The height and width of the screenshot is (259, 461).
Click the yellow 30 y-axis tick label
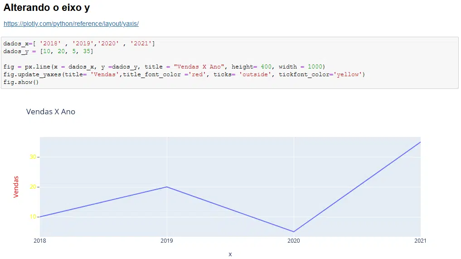tap(33, 157)
